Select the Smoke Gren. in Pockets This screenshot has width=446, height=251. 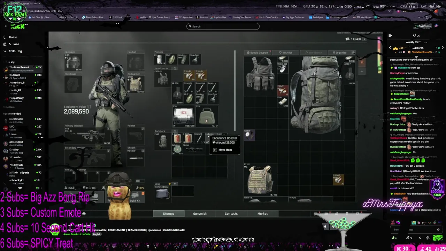point(183,59)
